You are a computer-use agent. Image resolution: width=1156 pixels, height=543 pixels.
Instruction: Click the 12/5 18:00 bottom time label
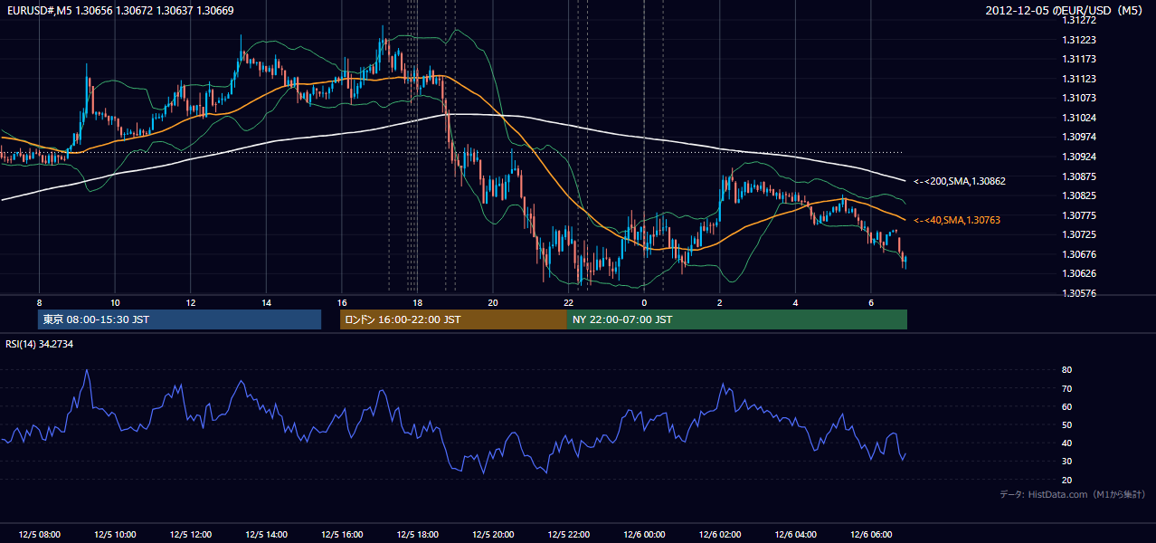(x=417, y=535)
